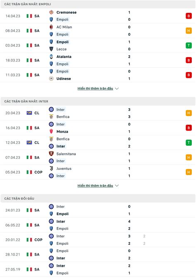Expand more Inter matches chevron
This screenshot has height=278, width=196.
[x=117, y=186]
